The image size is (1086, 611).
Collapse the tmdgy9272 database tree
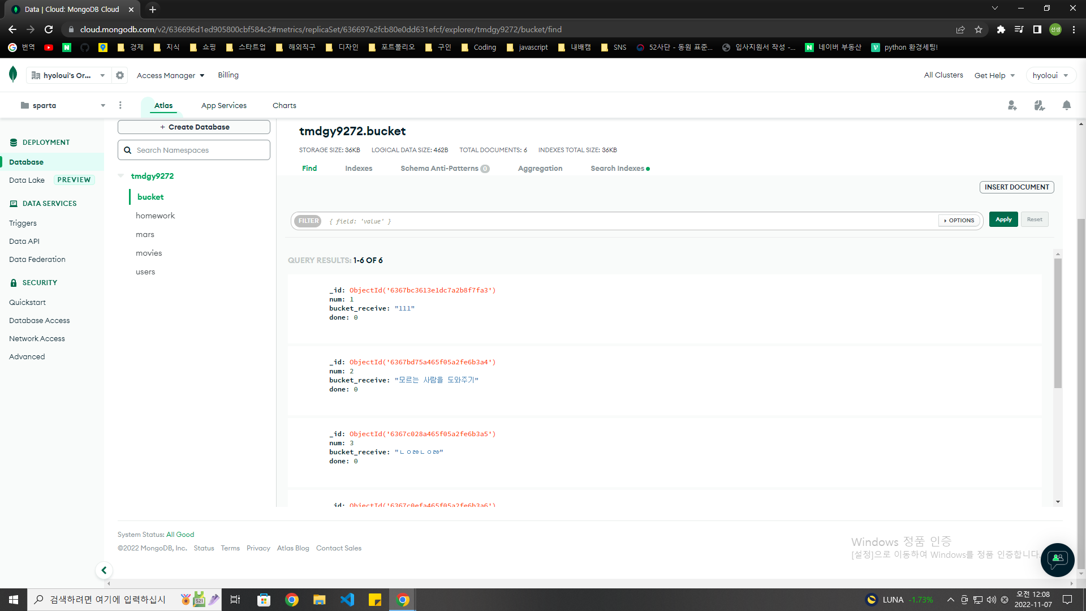coord(121,176)
